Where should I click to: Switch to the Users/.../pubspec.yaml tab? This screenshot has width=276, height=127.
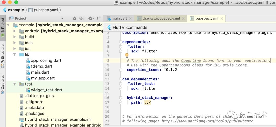(x=161, y=18)
